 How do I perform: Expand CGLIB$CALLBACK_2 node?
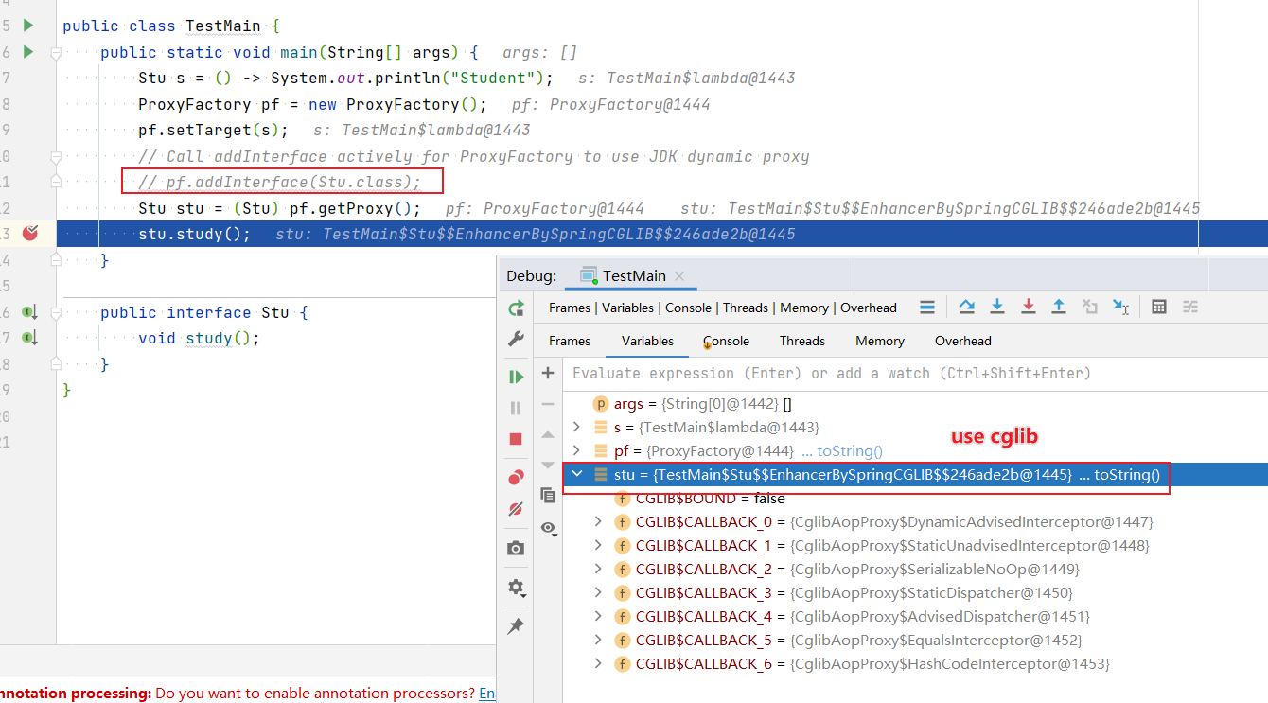click(598, 569)
